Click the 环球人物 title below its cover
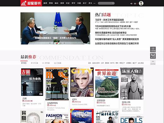 (126, 102)
